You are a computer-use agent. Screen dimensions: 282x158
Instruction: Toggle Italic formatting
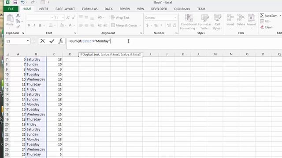[34, 25]
